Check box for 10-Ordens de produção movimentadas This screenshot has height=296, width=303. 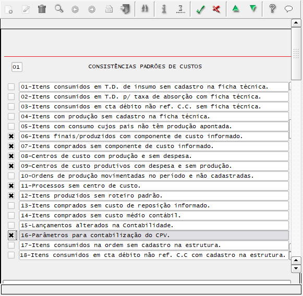pos(11,176)
